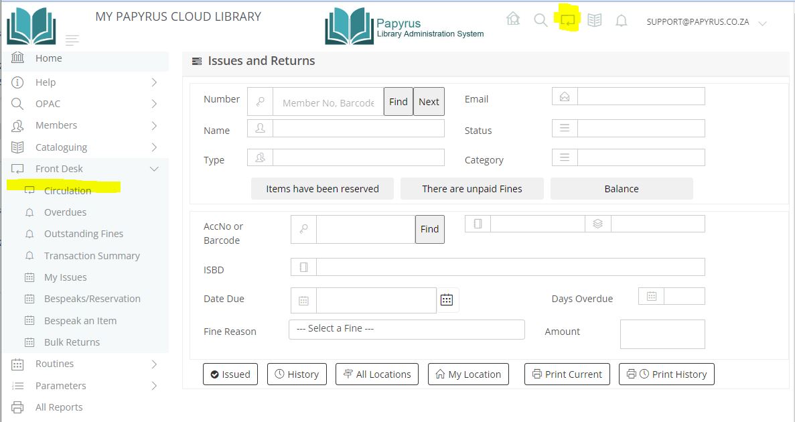This screenshot has width=795, height=422.
Task: Click Find next to the member Number field
Action: coord(398,102)
